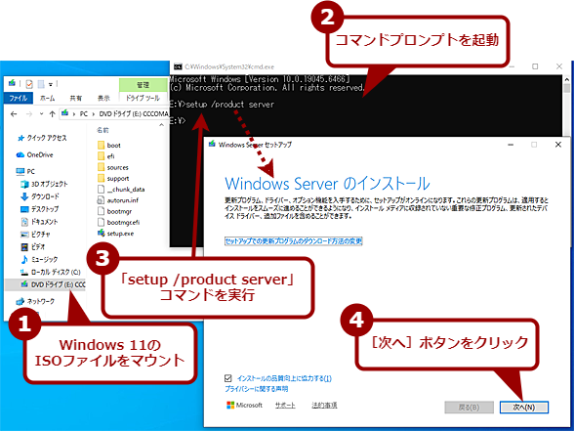
Task: Open the quick access toolbar customize dropdown
Action: click(51, 85)
